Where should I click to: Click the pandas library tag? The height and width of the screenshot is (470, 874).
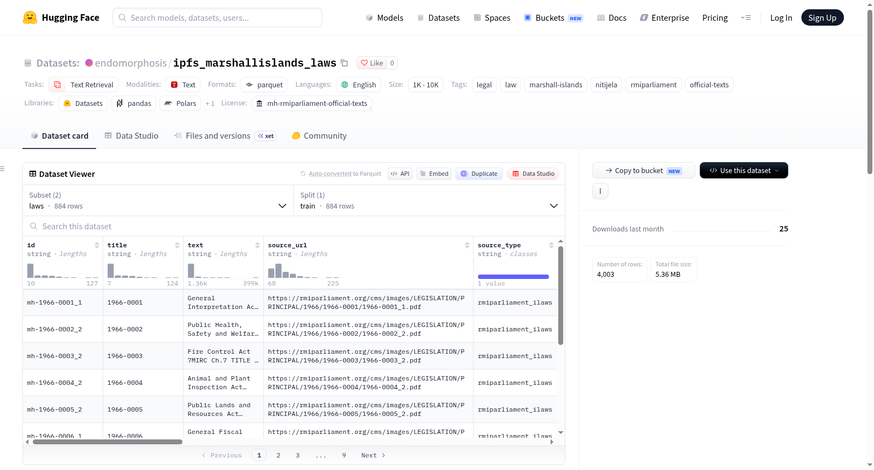(134, 103)
